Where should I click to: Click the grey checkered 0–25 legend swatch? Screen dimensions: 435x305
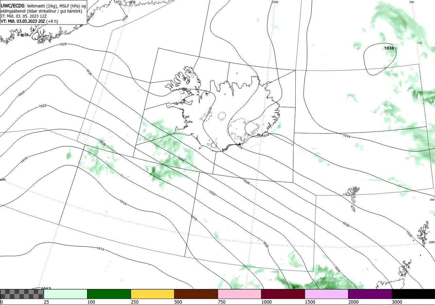22,294
